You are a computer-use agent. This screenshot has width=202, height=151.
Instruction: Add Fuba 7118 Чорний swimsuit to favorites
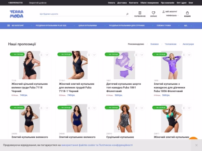coord(47,55)
